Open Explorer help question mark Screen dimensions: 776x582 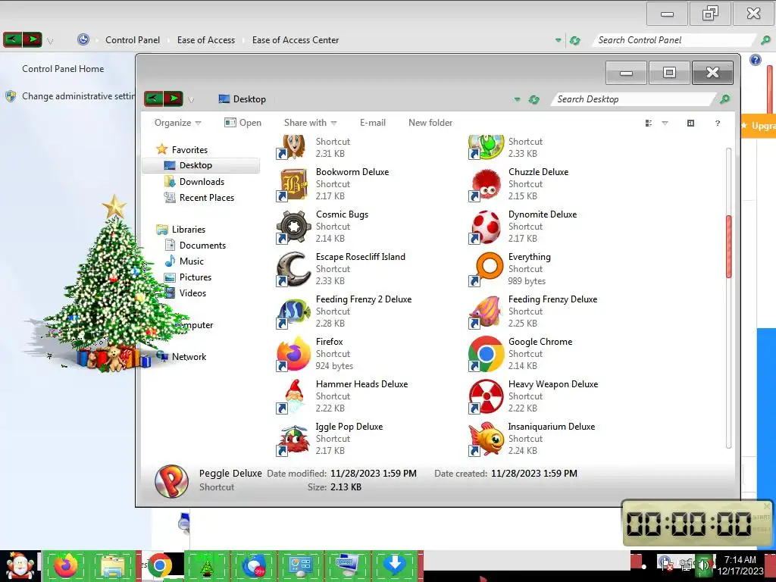pyautogui.click(x=718, y=123)
